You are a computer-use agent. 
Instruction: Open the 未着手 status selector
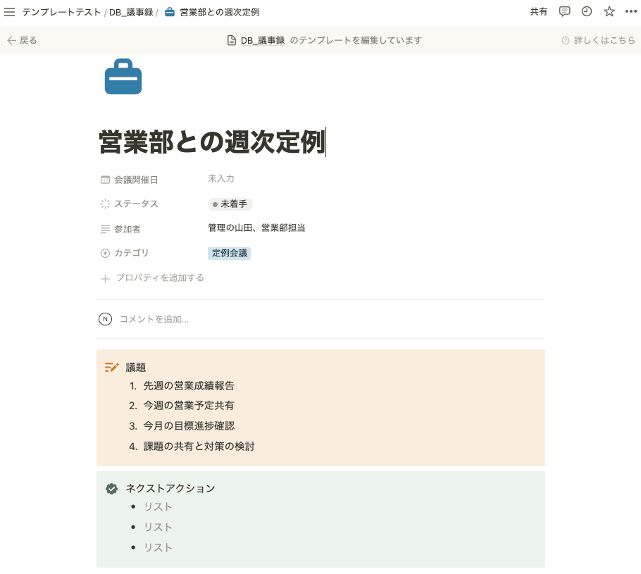point(229,204)
